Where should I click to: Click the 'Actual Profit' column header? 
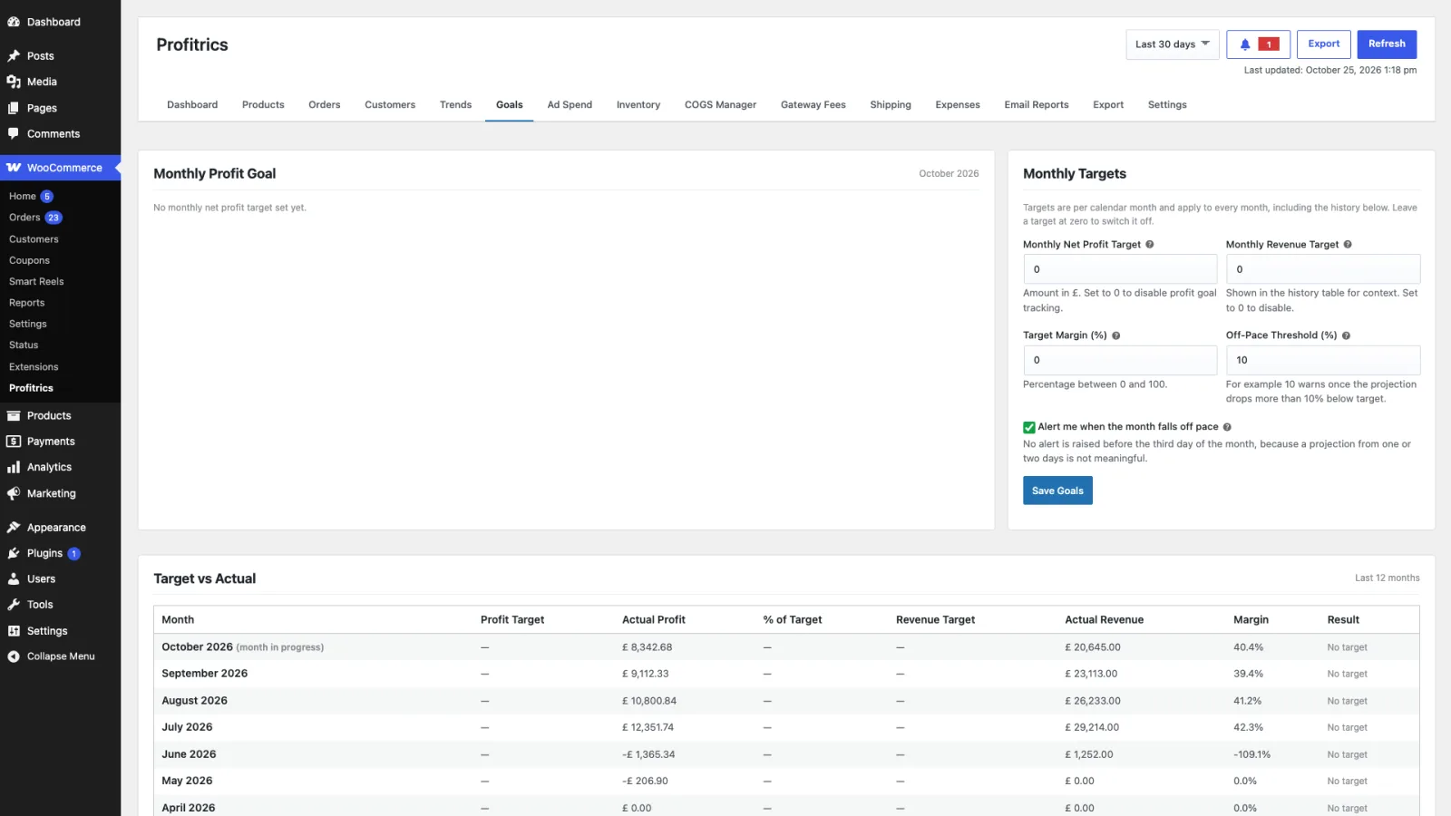[x=654, y=620]
